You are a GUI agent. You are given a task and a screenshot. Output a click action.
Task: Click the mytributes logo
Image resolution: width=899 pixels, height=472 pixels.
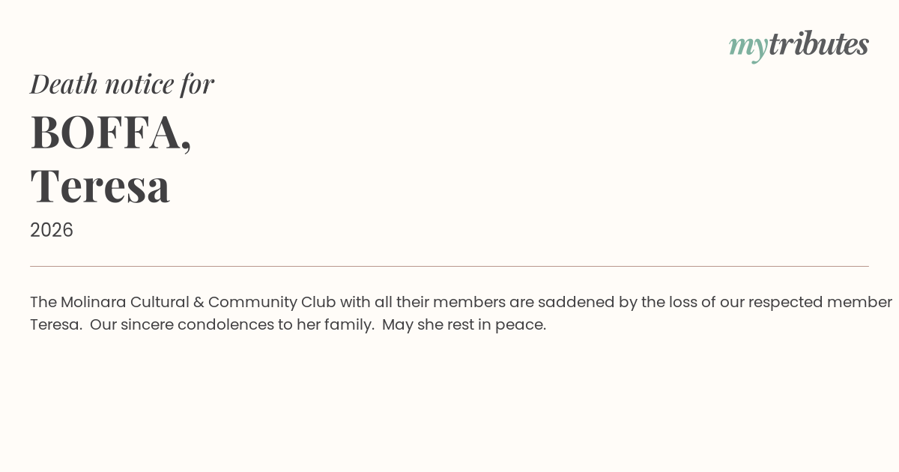pos(799,45)
